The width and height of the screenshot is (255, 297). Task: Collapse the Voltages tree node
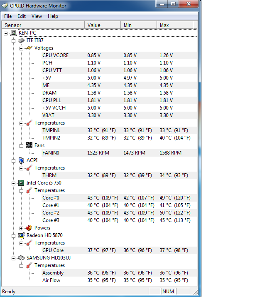22,48
